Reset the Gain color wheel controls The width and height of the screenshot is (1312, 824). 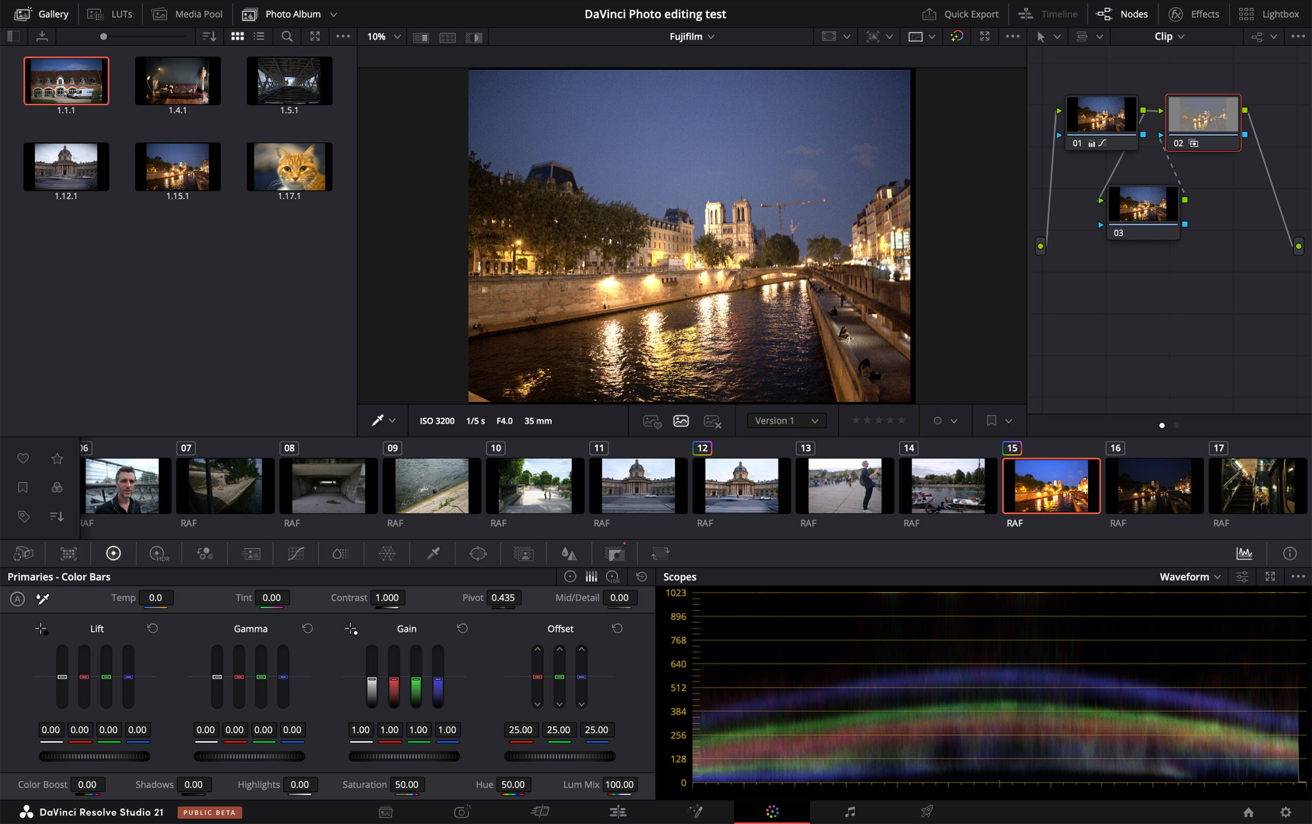coord(461,628)
